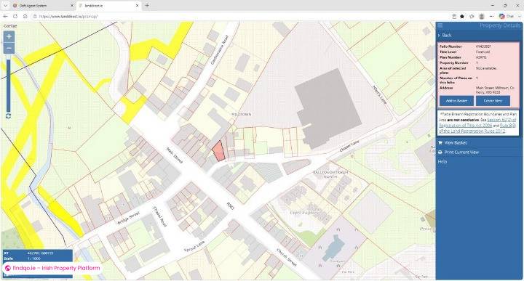Open the browser tab search chevron
524x281 pixels.
(5, 6)
